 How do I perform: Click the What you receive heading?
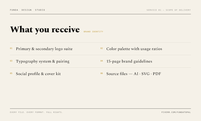click(x=45, y=30)
